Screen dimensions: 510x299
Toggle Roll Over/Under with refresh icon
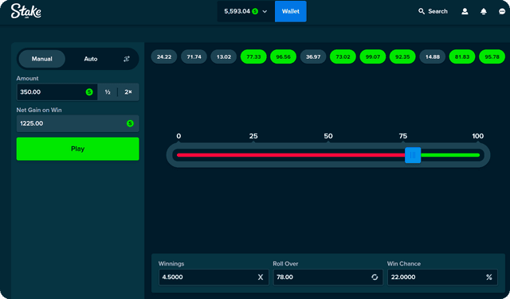[375, 278]
